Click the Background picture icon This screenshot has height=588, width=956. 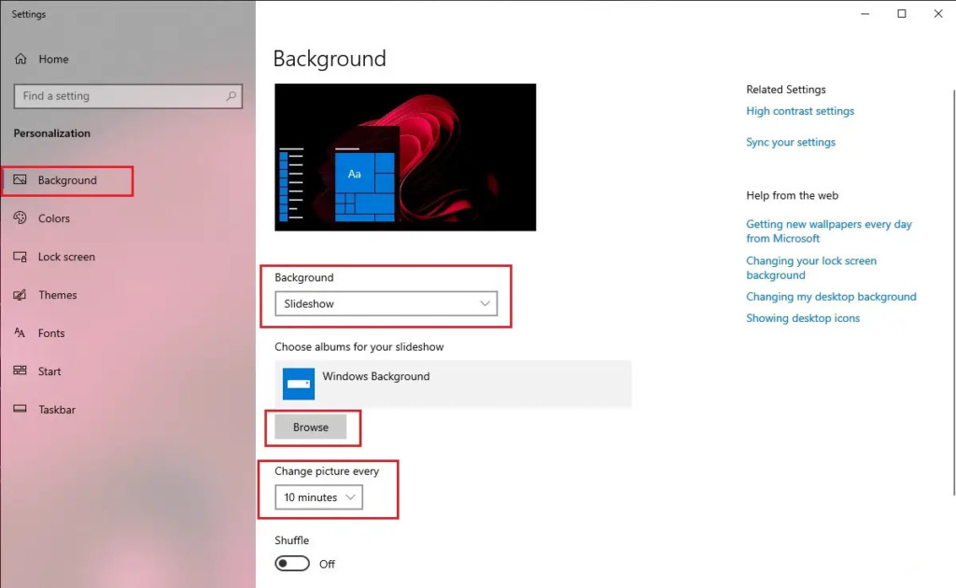pyautogui.click(x=21, y=180)
